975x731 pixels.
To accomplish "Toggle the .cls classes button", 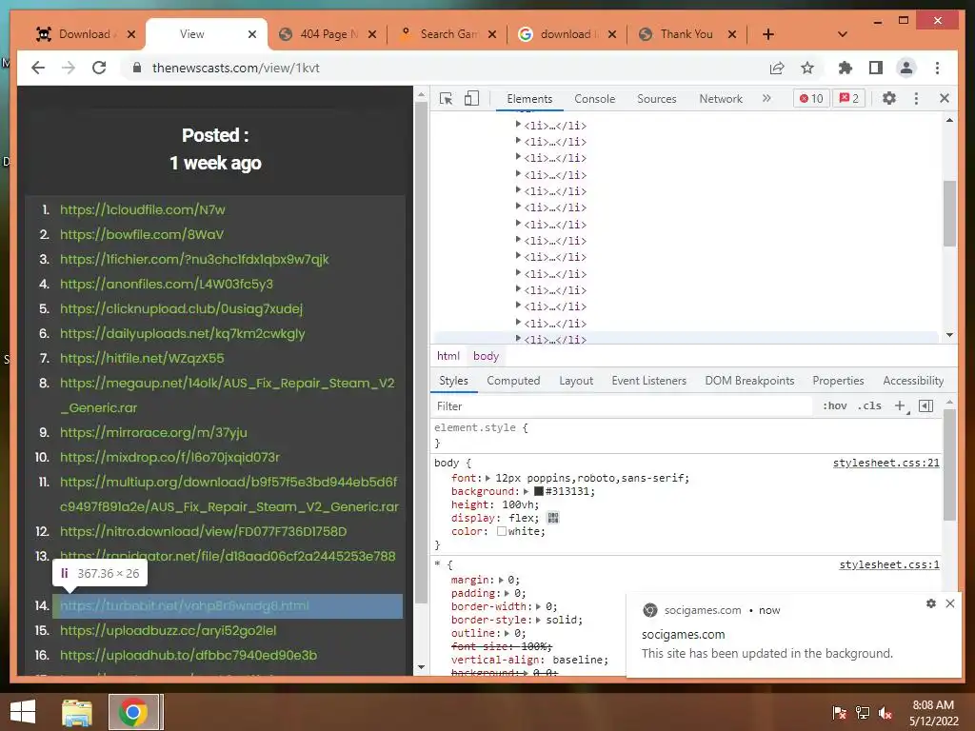I will pos(869,405).
